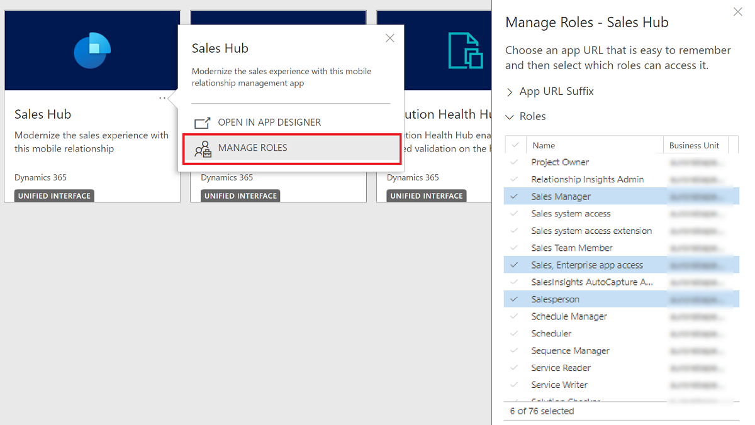The width and height of the screenshot is (755, 425).
Task: Click the Open in App Designer icon
Action: (203, 123)
